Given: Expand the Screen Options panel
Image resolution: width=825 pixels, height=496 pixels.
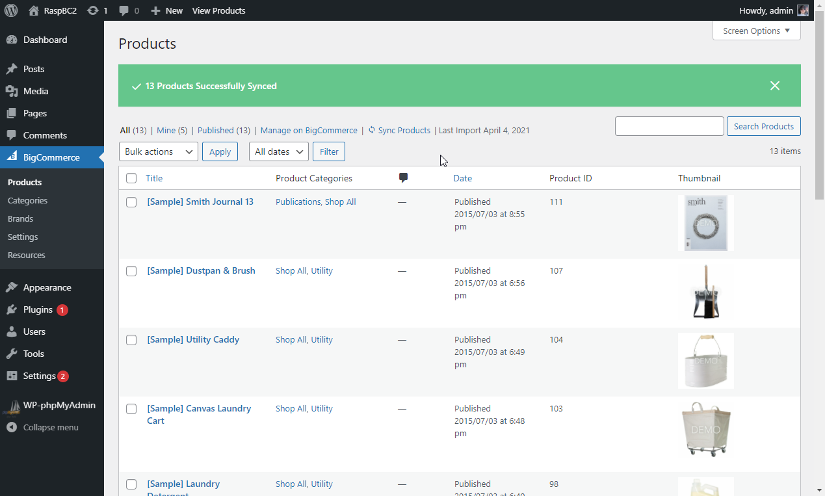Looking at the screenshot, I should point(756,31).
